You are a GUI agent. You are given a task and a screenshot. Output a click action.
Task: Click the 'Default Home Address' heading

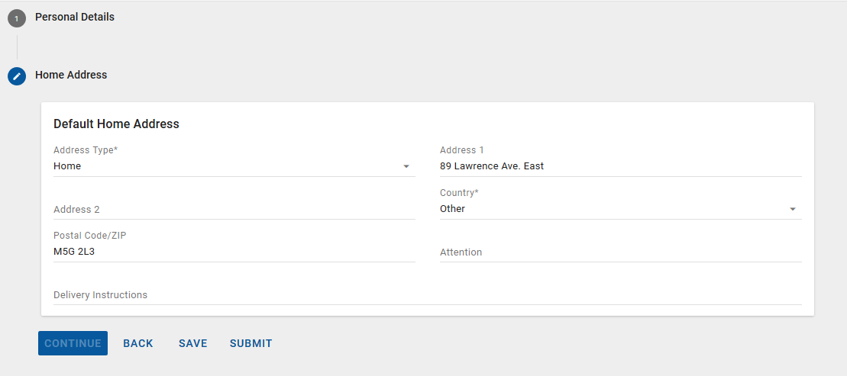(x=116, y=124)
